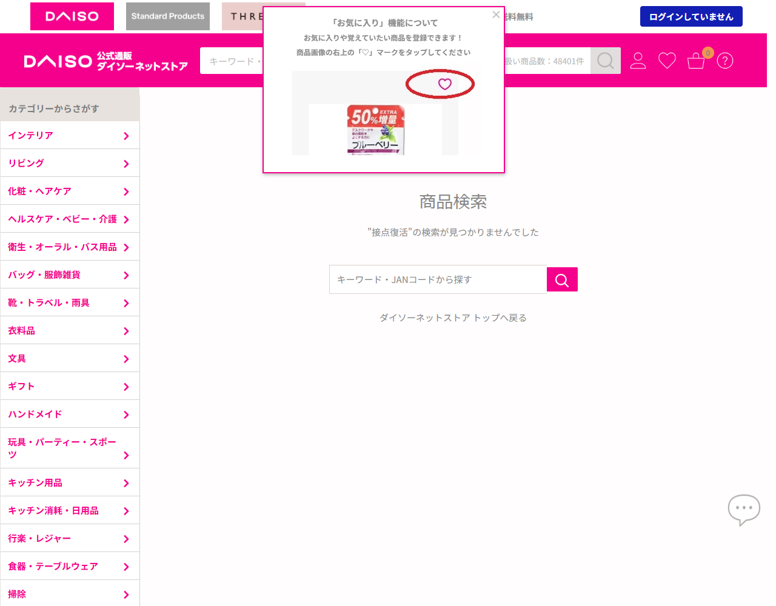Screen dimensions: 776x606
Task: Expand 玩具・パーティー・スポーツ chevron
Action: coord(126,455)
